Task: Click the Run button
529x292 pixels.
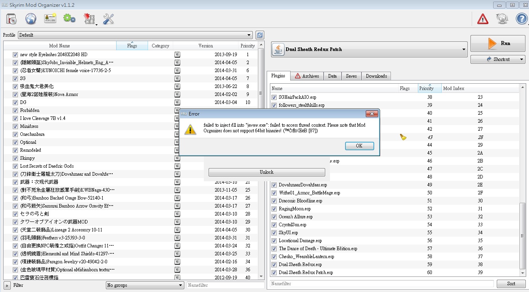Action: click(498, 43)
